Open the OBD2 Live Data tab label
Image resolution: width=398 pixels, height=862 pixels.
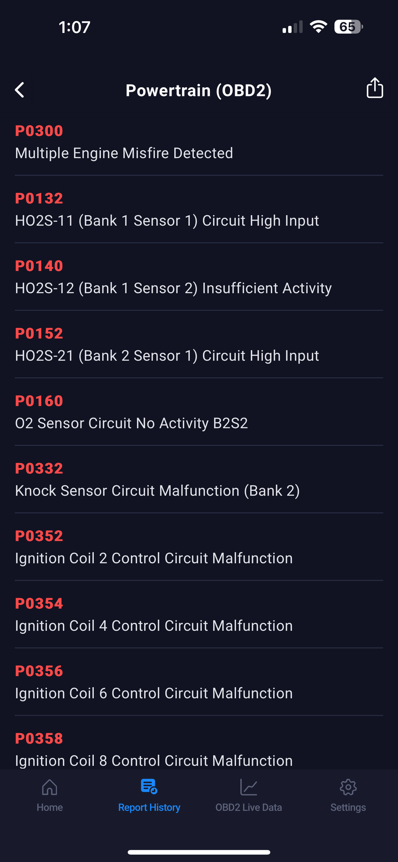click(x=249, y=808)
